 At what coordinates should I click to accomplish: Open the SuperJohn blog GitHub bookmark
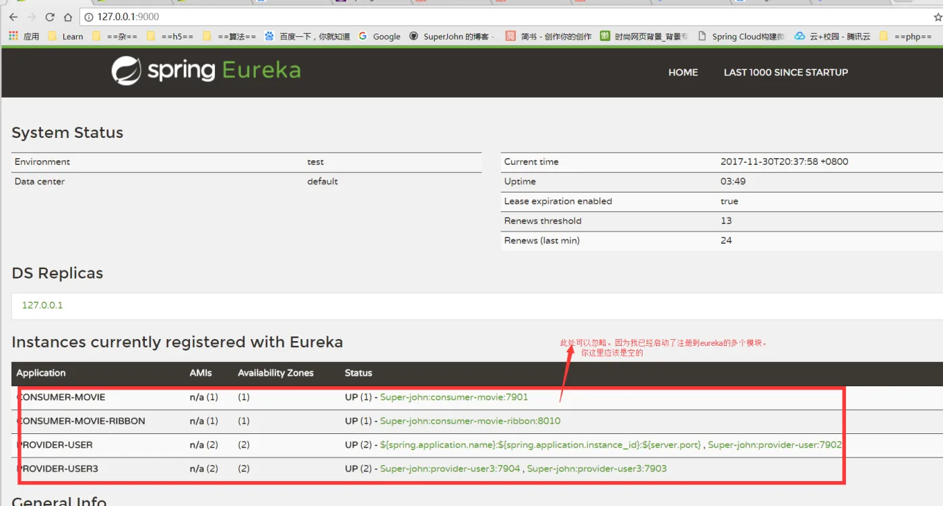(x=452, y=36)
